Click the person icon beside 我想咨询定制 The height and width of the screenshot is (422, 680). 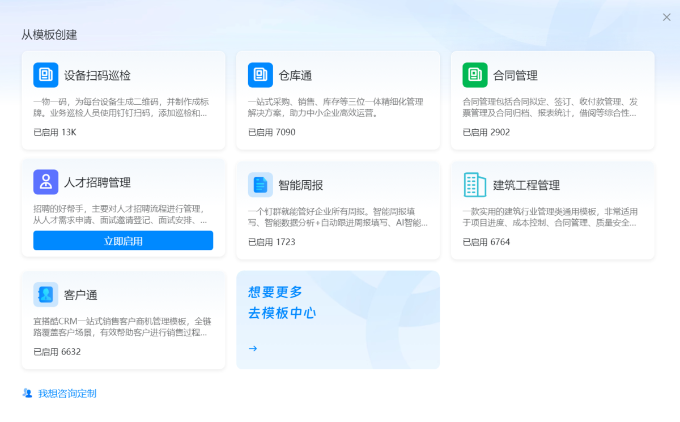pyautogui.click(x=27, y=393)
